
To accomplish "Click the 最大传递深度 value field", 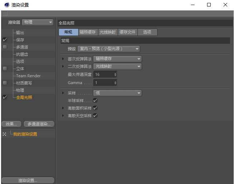I will [x=104, y=74].
